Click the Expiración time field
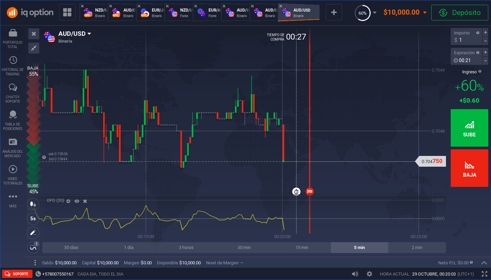This screenshot has height=280, width=491. (466, 56)
